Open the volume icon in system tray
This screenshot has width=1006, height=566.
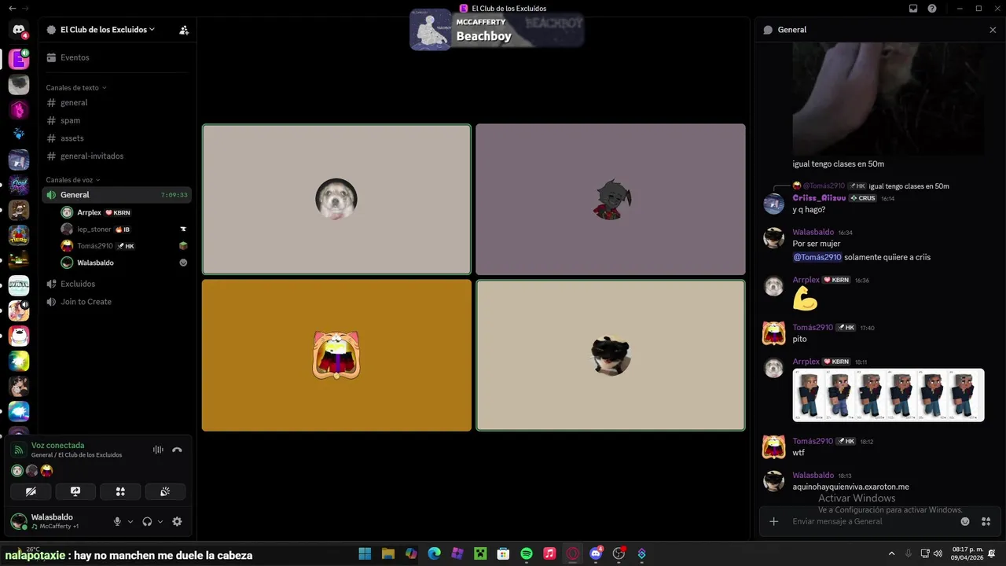pos(938,553)
